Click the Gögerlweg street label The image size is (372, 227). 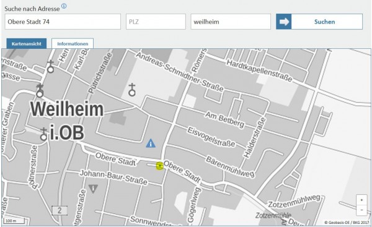[x=193, y=205]
